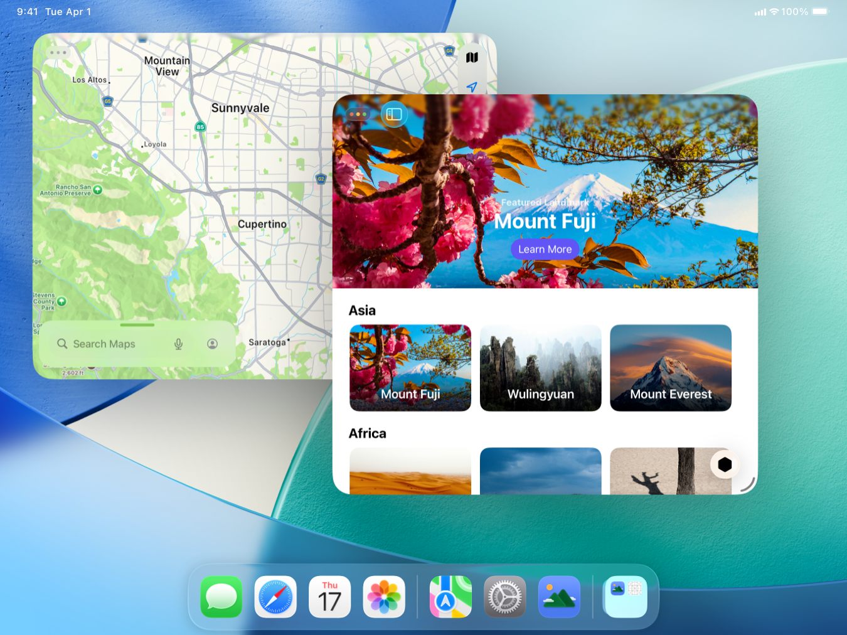Tap the current location arrow in Maps

[472, 88]
